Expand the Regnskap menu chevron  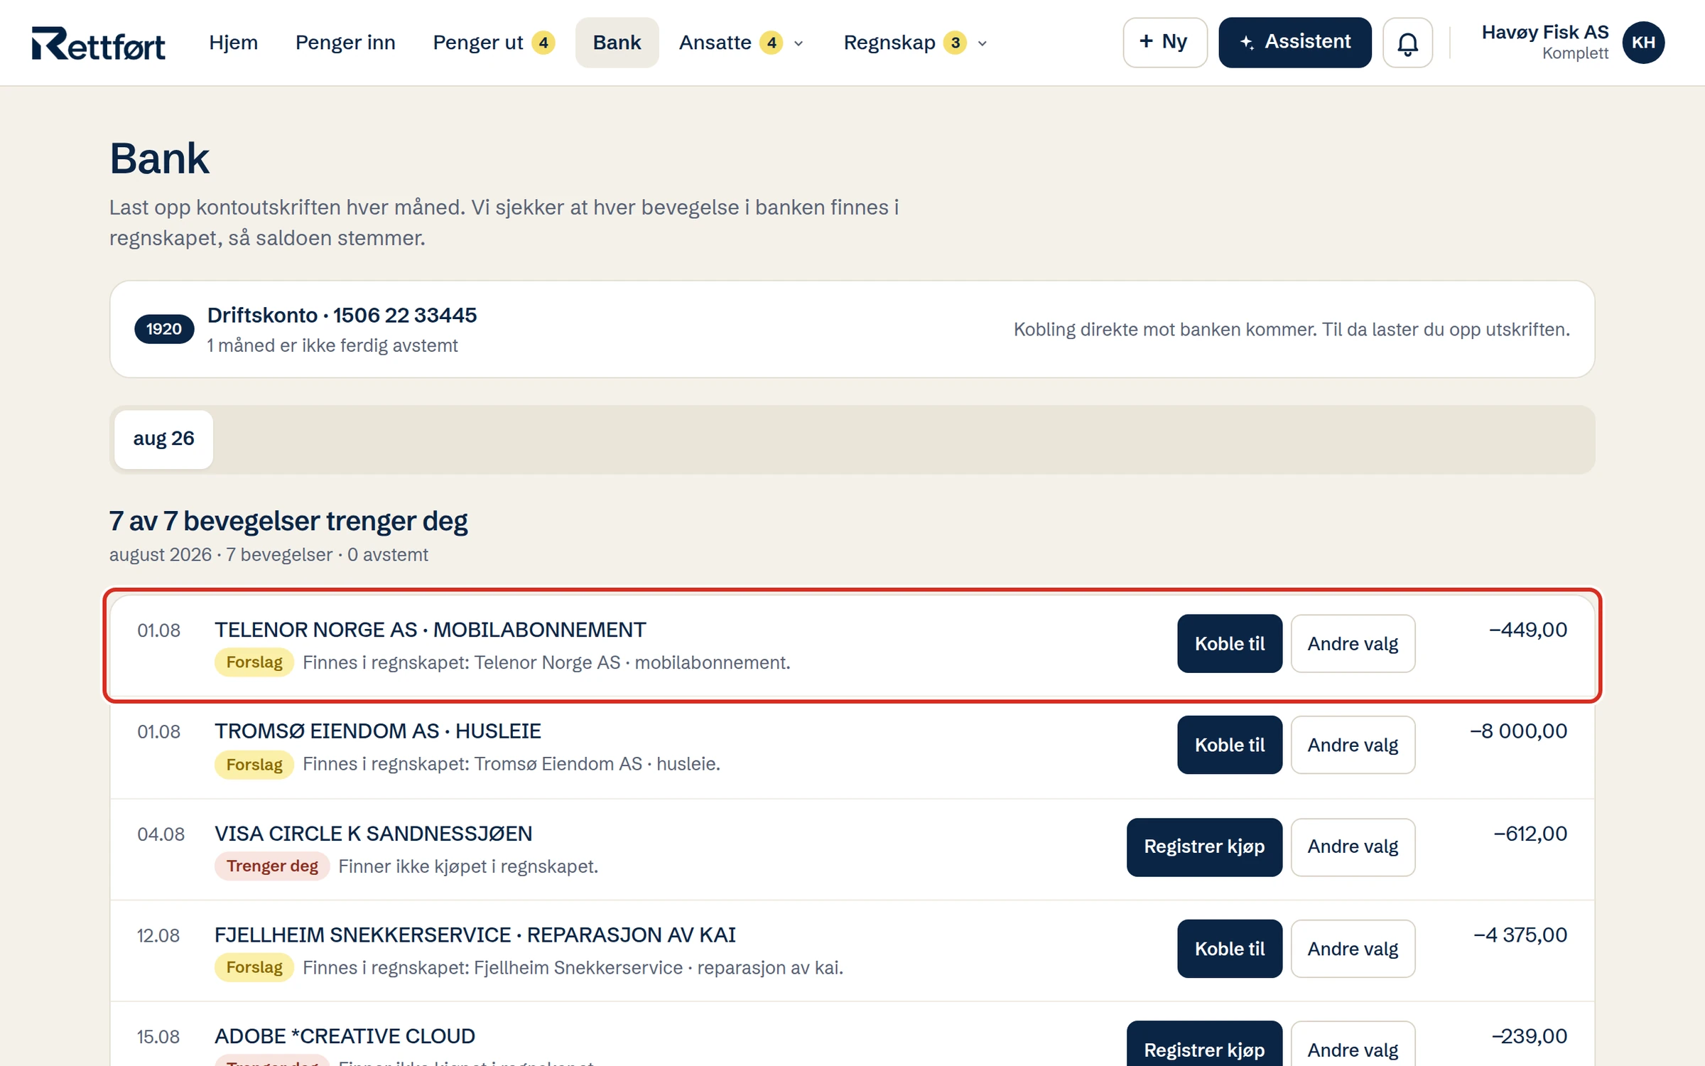pos(983,43)
